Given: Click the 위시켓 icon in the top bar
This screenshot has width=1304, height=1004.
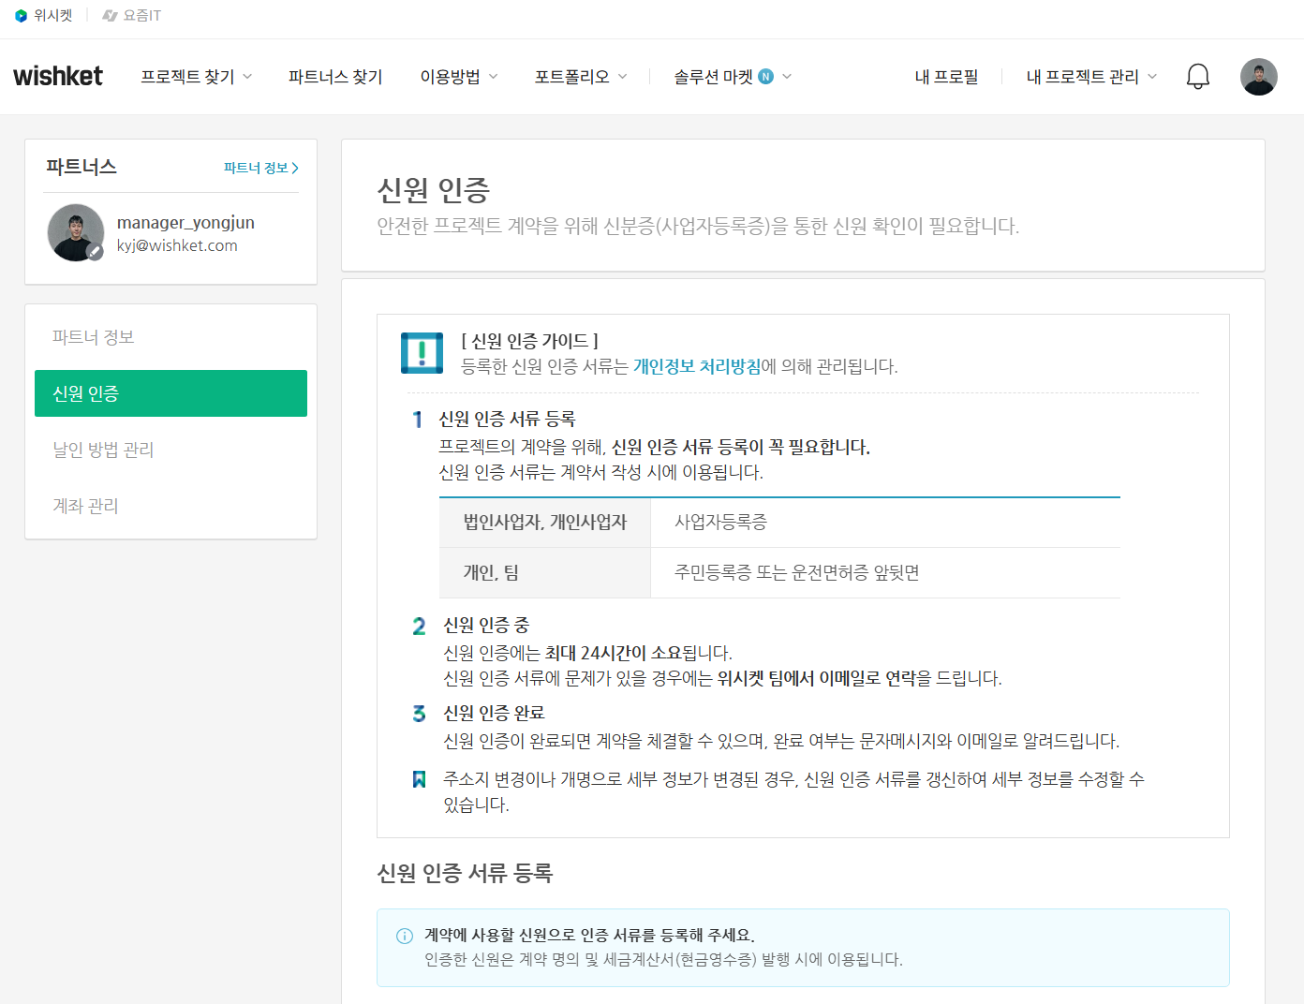Looking at the screenshot, I should point(21,16).
